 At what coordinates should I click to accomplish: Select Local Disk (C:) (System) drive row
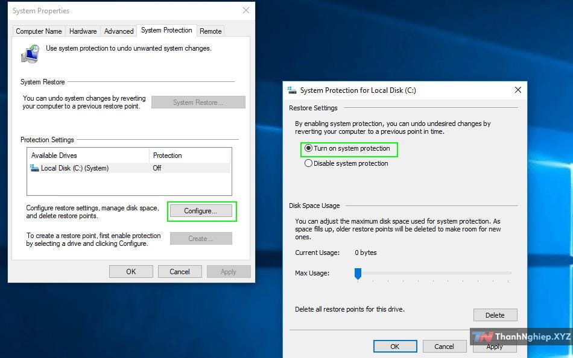[x=129, y=168]
